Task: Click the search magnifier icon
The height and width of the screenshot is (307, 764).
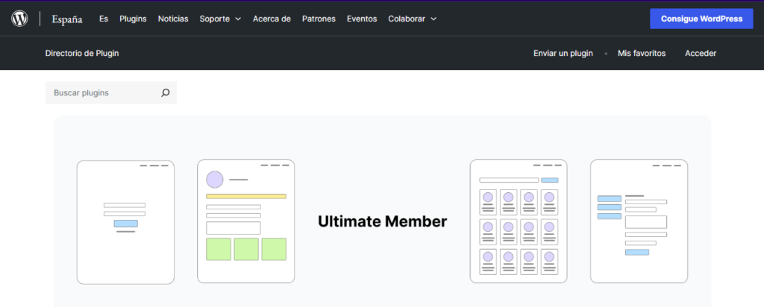Action: coord(166,92)
